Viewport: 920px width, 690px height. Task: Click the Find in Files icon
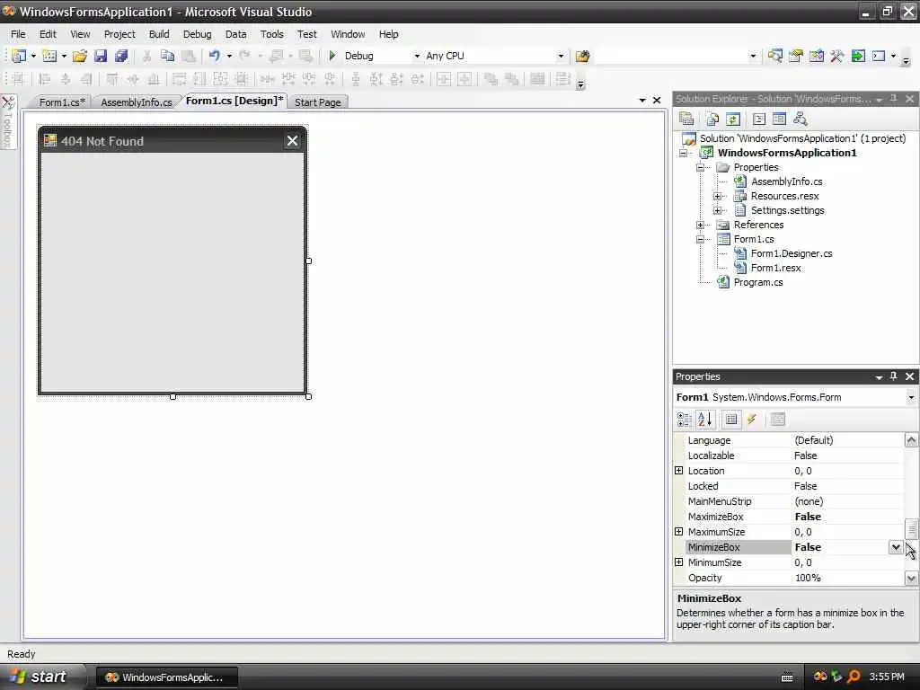coord(582,56)
